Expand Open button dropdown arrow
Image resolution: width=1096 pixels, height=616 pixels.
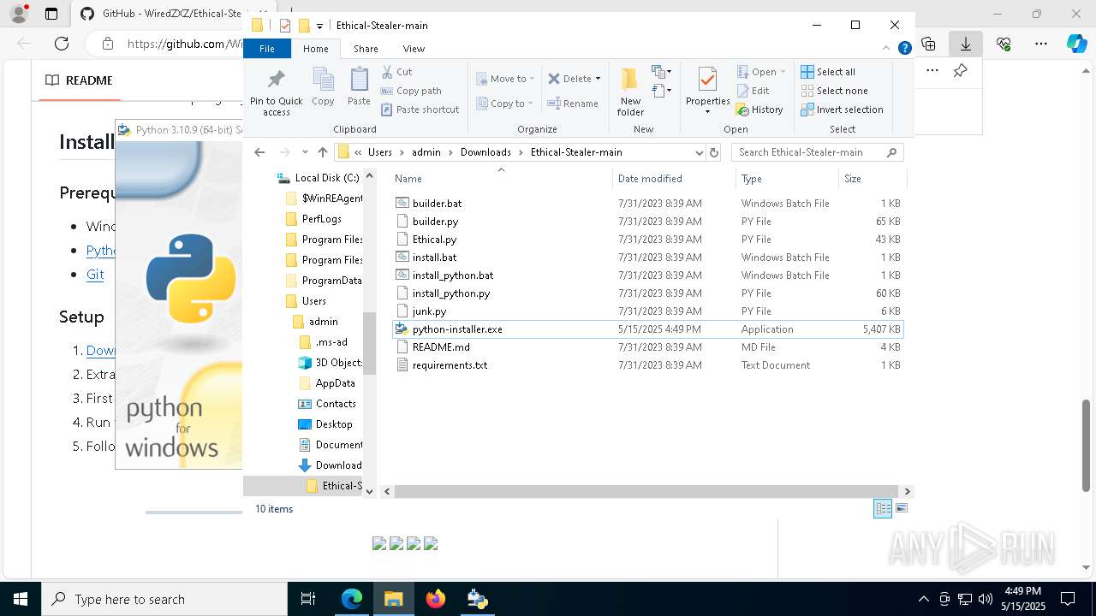tap(783, 72)
